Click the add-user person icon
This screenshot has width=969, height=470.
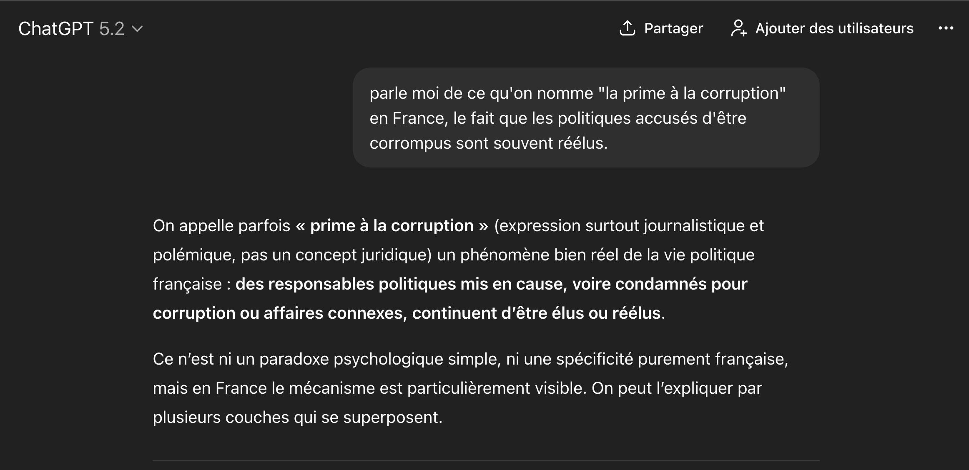(x=738, y=28)
